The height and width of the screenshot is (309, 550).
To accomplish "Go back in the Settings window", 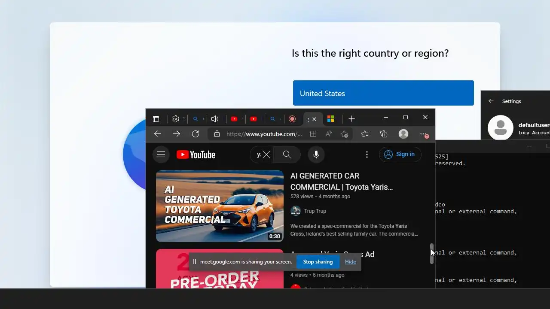I will click(x=491, y=101).
